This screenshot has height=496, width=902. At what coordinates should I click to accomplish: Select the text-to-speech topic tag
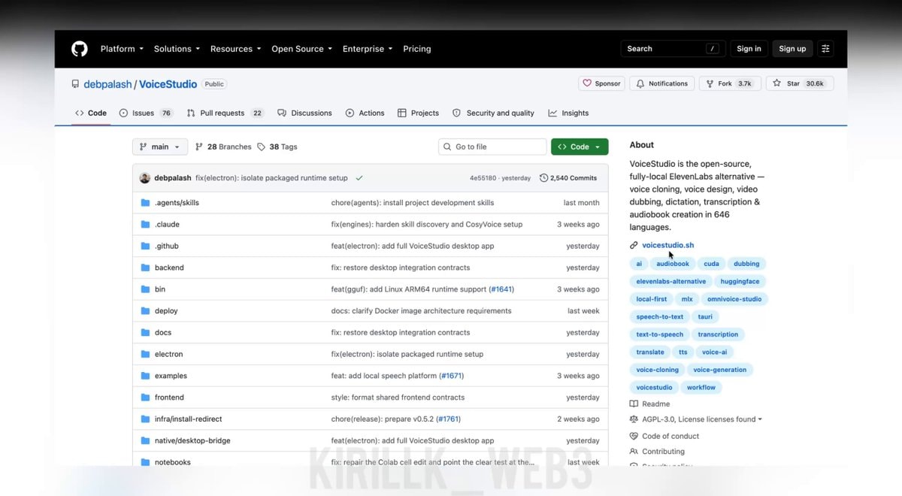pyautogui.click(x=660, y=334)
